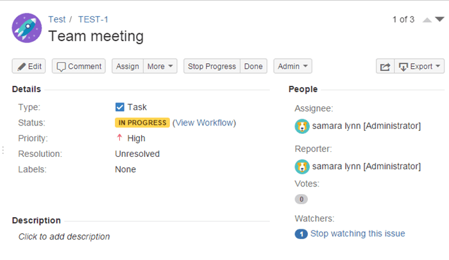This screenshot has height=260, width=449.
Task: Click the reporter avatar icon
Action: click(x=302, y=167)
